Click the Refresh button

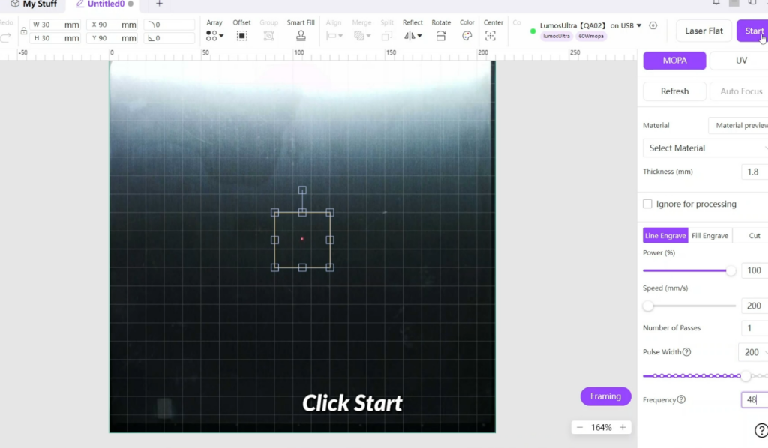click(x=674, y=91)
